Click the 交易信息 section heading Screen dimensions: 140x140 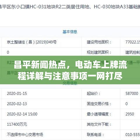pos(70,83)
